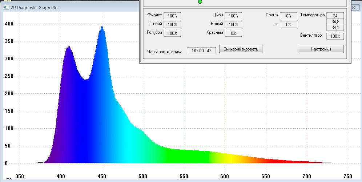Click the 100 y-axis label
362x182 pixels.
(9, 129)
